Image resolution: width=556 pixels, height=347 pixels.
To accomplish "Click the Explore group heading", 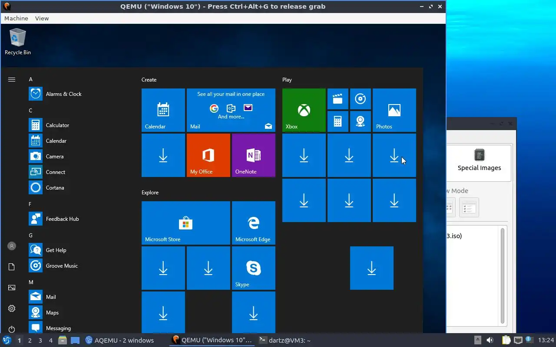I will 150,193.
